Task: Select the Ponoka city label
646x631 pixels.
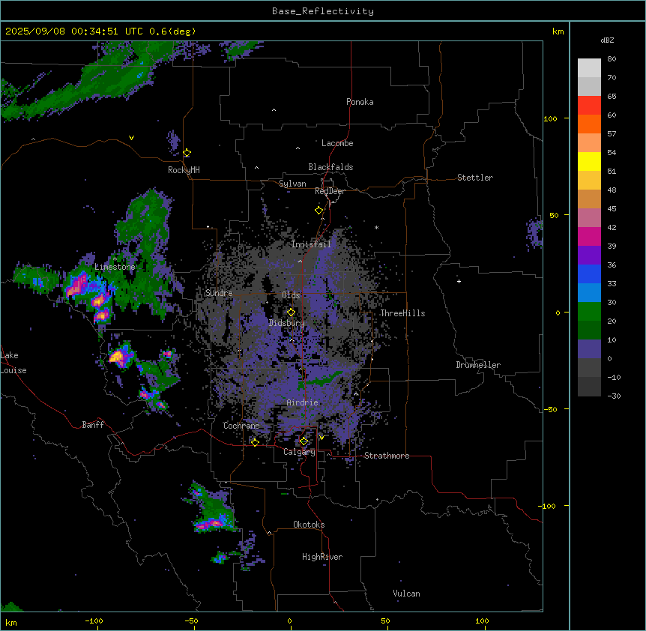Action: (360, 102)
